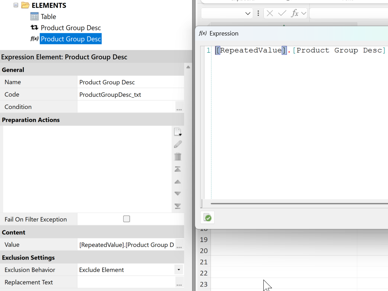The height and width of the screenshot is (291, 388).
Task: Expand the fx insert function dropdown arrow
Action: (x=304, y=13)
